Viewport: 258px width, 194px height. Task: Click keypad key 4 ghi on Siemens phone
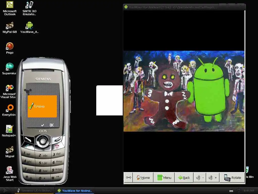[28, 161]
